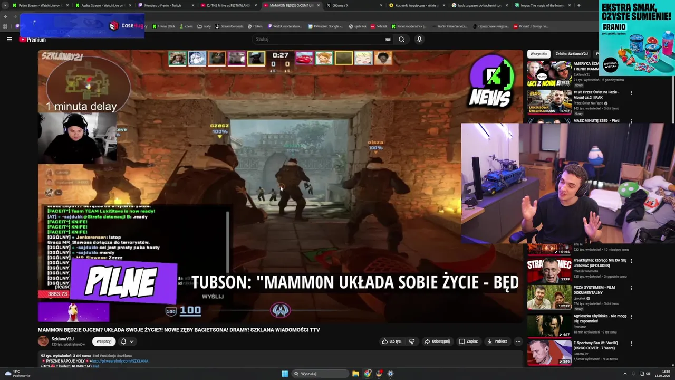The image size is (675, 380).
Task: Click the Franio ice cream advertisement
Action: tap(637, 38)
